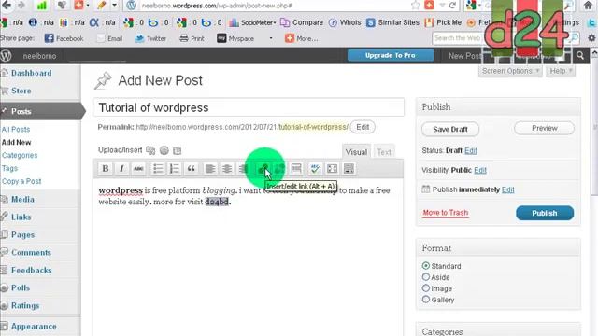The width and height of the screenshot is (598, 336).
Task: Edit the post Visibility
Action: tap(480, 170)
